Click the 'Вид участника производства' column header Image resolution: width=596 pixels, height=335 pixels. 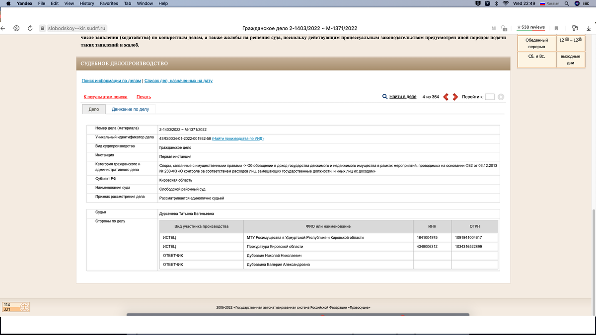click(x=202, y=226)
